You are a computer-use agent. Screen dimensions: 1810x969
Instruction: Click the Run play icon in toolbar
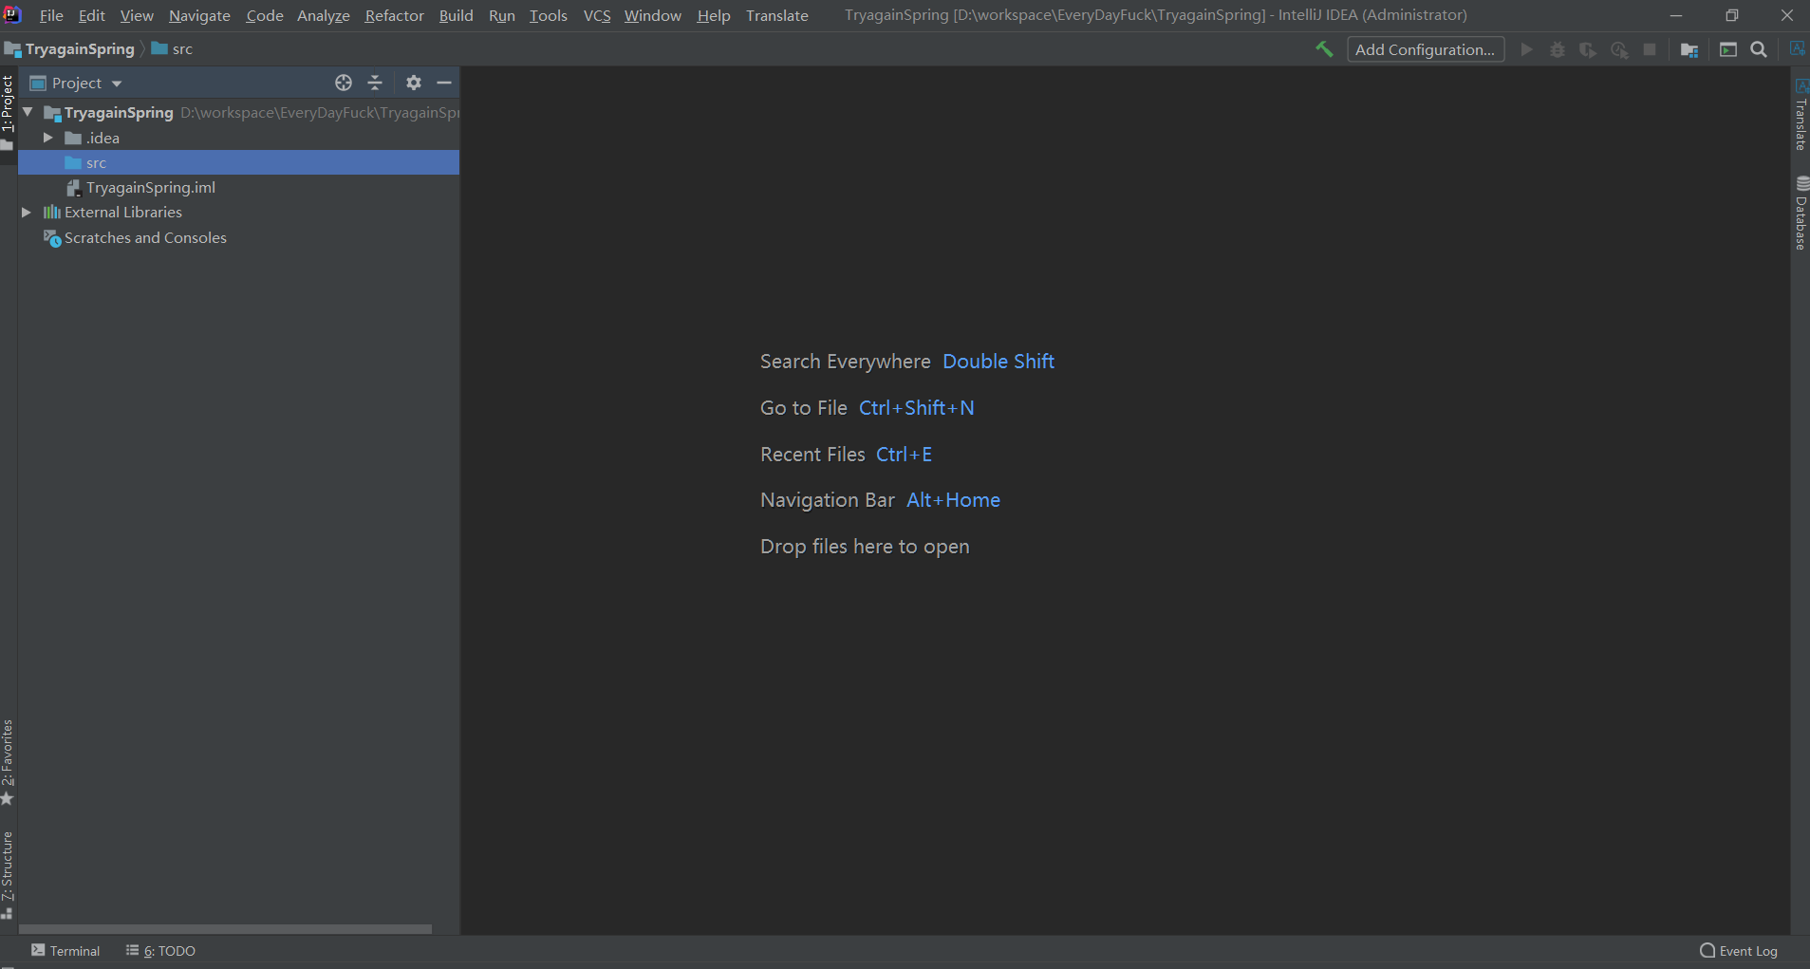[x=1526, y=49]
